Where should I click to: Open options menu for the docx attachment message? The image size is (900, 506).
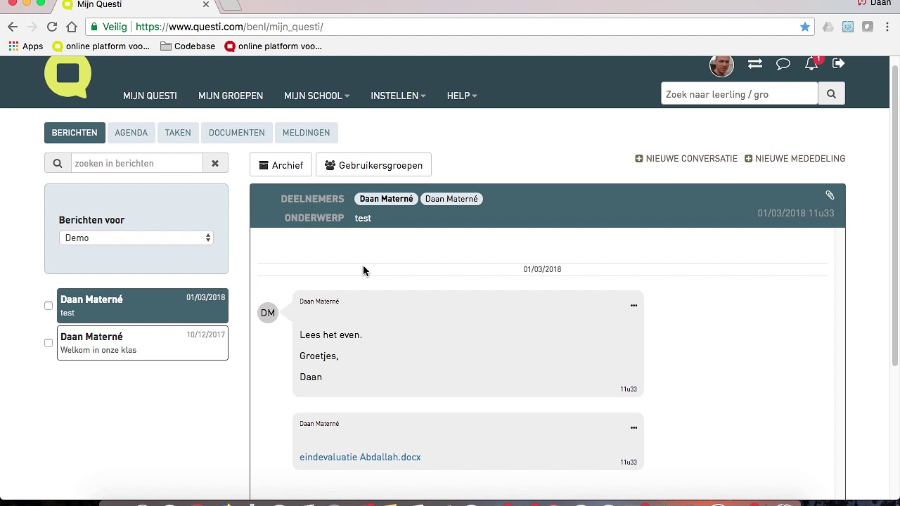pyautogui.click(x=634, y=428)
